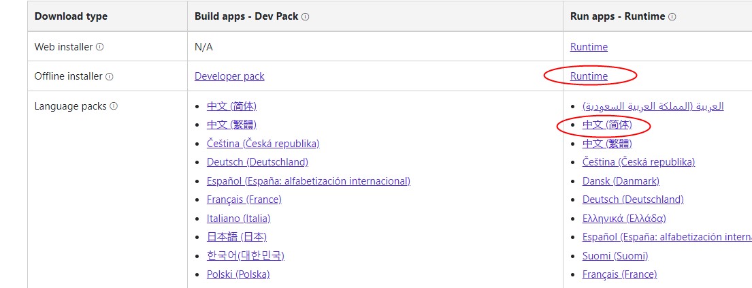Choose 中文 (繁體) Runtime language pack
This screenshot has height=288, width=752.
[607, 144]
